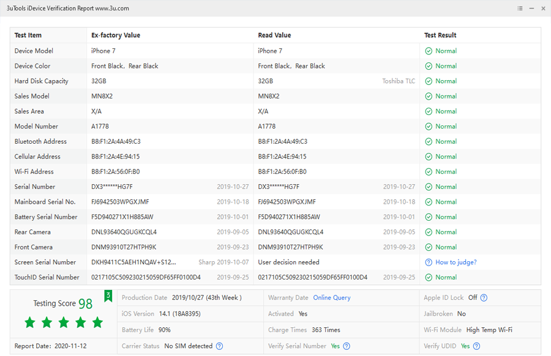Click help icon next to Apple ID Lock
This screenshot has width=551, height=356.
pos(484,298)
